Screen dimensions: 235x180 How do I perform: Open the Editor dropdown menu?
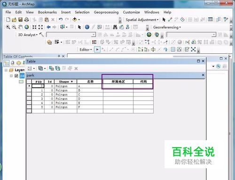tap(86, 50)
